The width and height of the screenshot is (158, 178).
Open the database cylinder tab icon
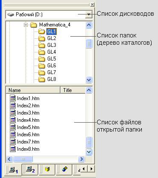pos(47,169)
